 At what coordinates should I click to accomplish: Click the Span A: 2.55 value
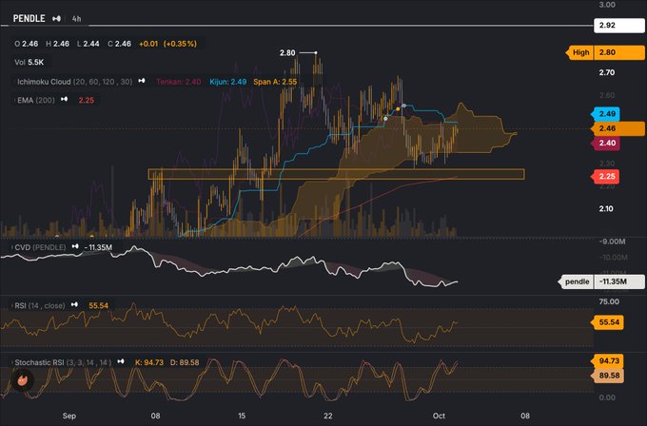coord(275,82)
